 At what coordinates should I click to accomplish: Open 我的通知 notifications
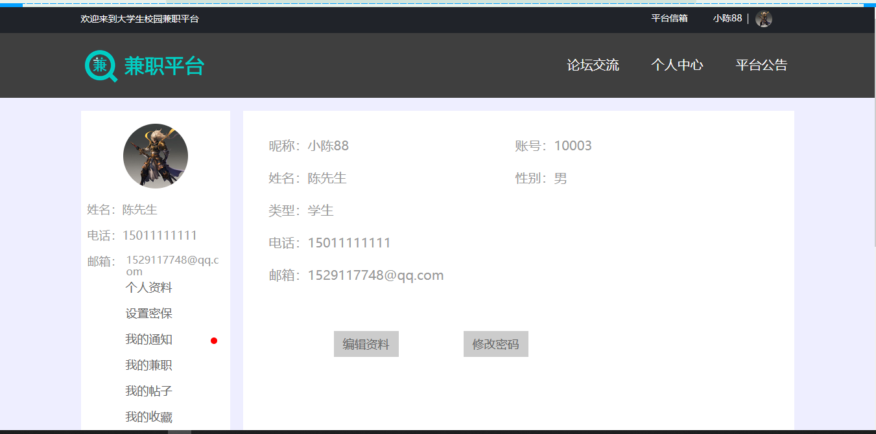pos(150,339)
